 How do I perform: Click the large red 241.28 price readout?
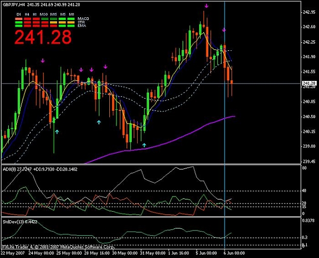tap(43, 37)
